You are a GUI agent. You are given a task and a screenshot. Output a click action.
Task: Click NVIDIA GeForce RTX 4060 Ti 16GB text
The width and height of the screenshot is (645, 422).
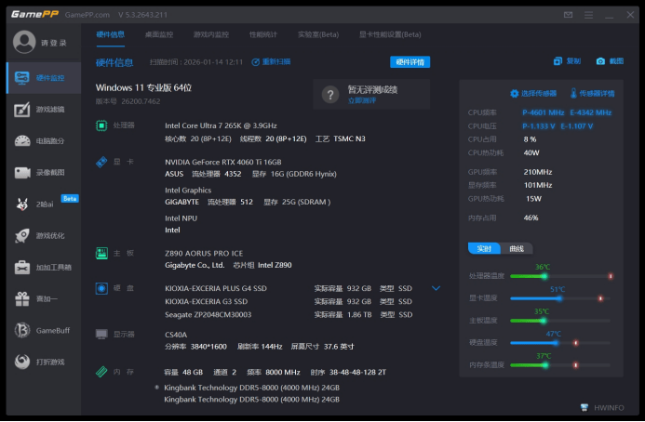pyautogui.click(x=223, y=162)
